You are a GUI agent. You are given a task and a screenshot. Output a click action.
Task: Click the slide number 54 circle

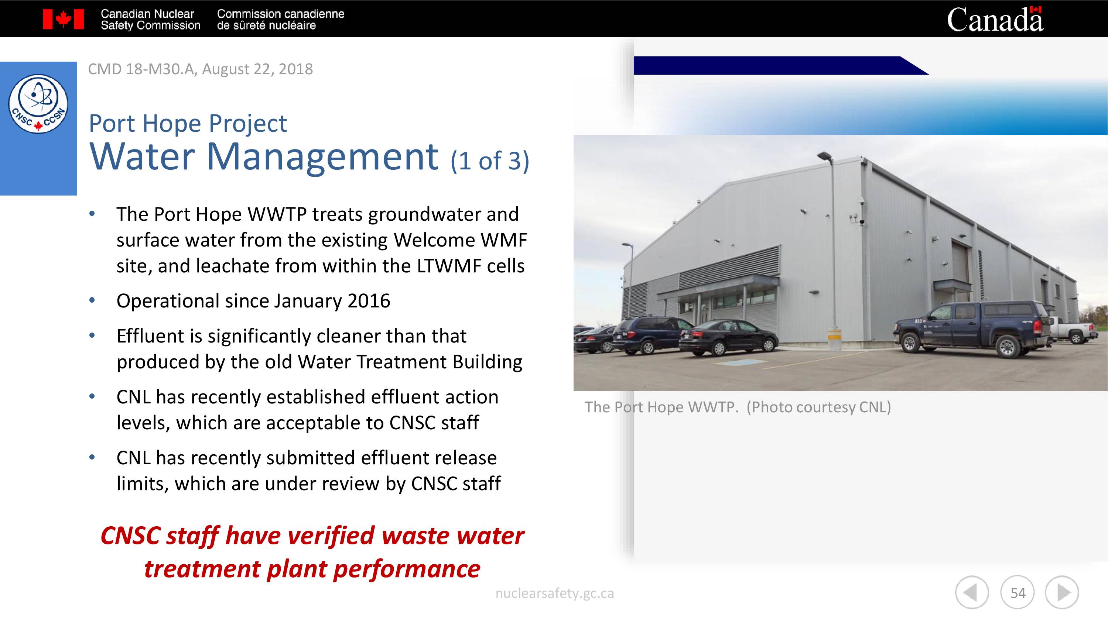[x=1017, y=593]
